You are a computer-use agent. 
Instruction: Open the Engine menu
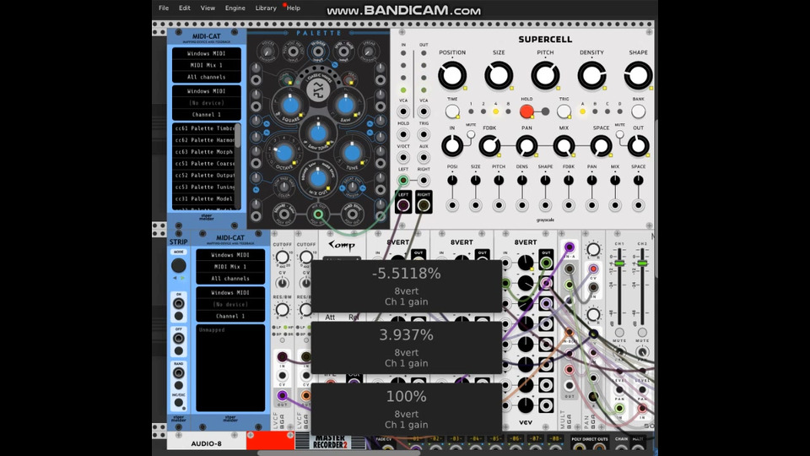(235, 8)
